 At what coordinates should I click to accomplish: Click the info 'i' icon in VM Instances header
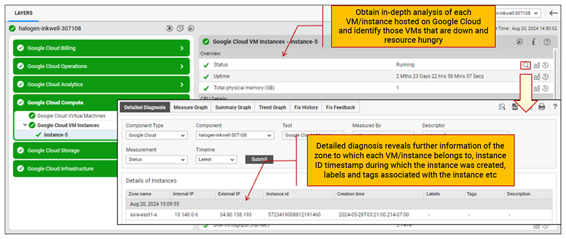[x=533, y=41]
